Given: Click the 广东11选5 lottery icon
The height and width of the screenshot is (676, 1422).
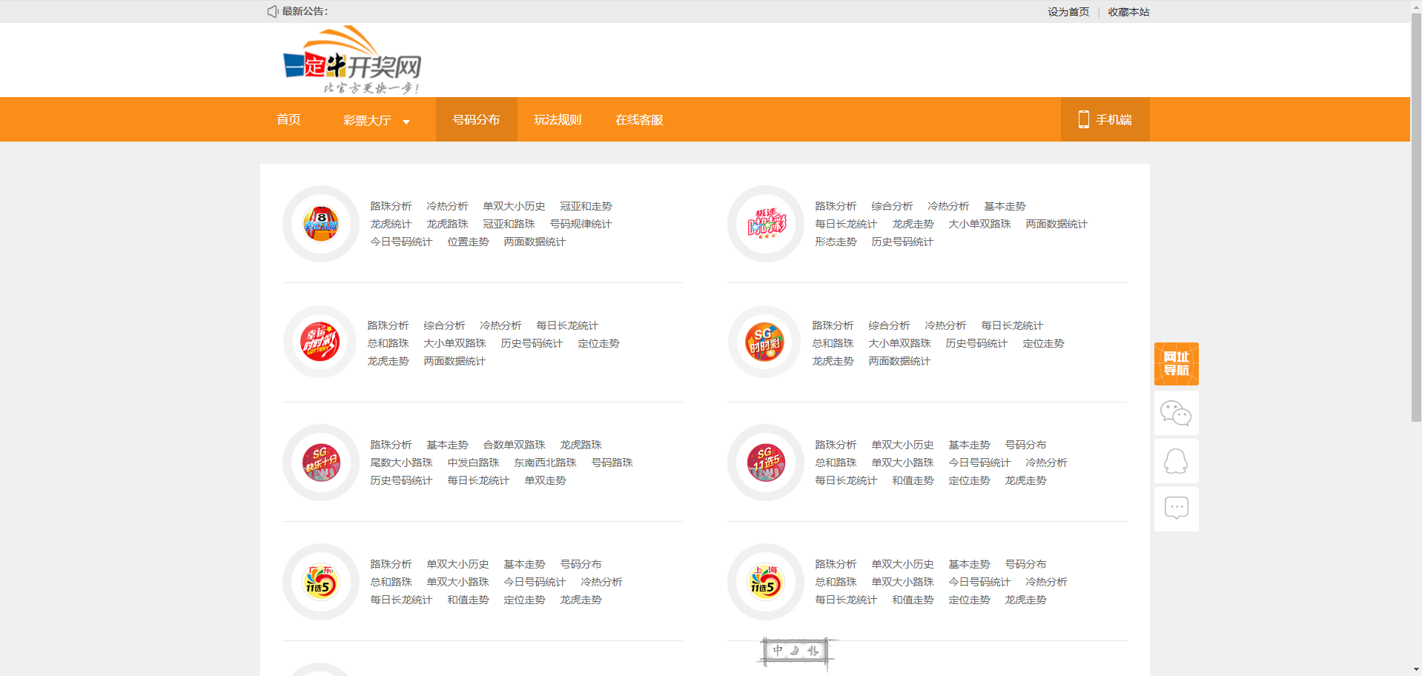Looking at the screenshot, I should (320, 582).
